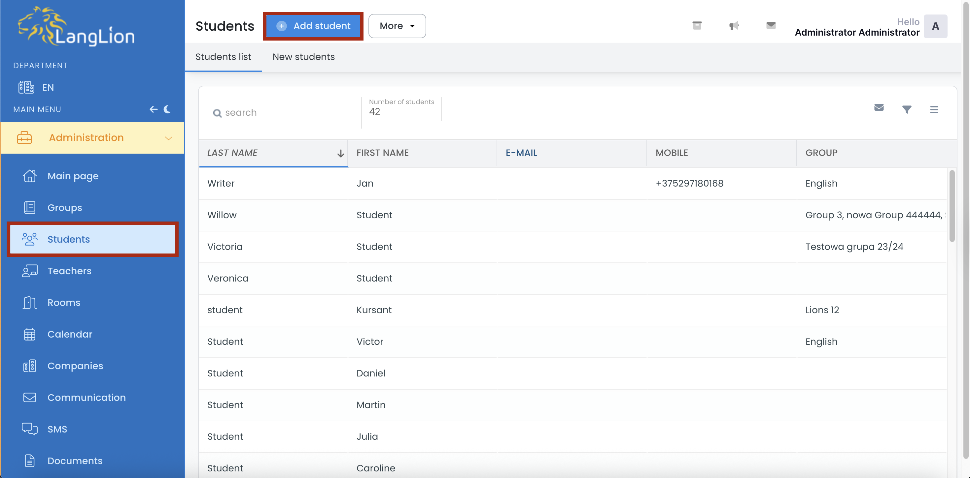Open the hamburger column options icon
Screen dimensions: 970x478
934,109
